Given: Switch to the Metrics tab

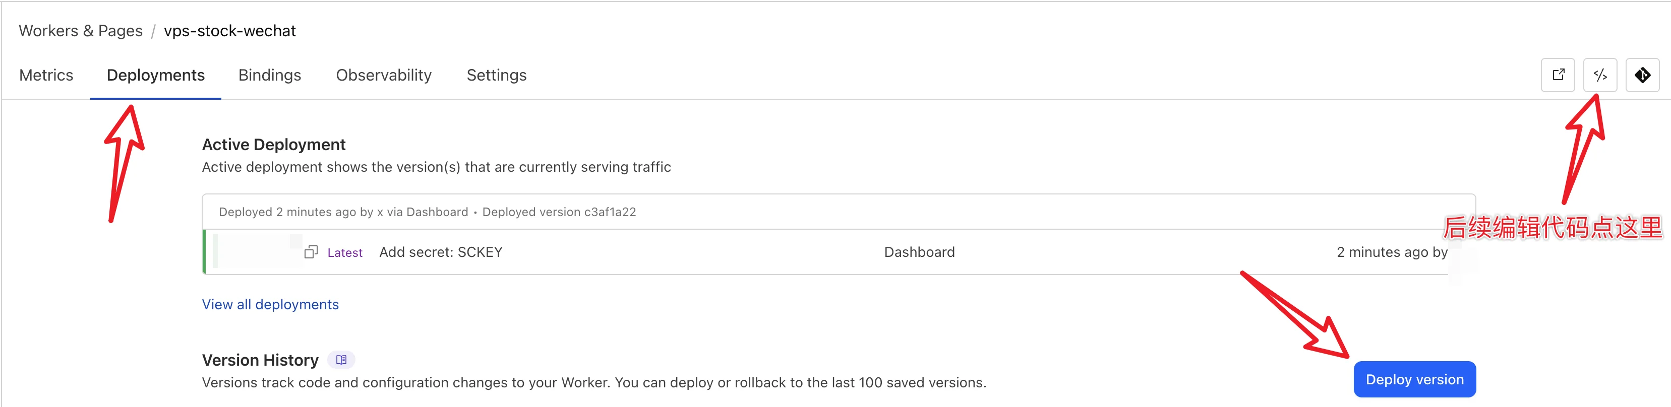Looking at the screenshot, I should [x=46, y=75].
